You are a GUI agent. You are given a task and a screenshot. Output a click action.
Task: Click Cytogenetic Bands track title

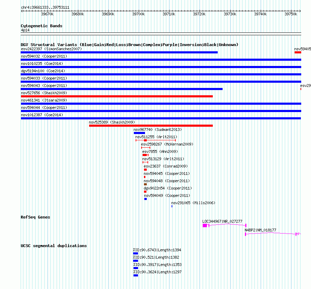point(42,26)
